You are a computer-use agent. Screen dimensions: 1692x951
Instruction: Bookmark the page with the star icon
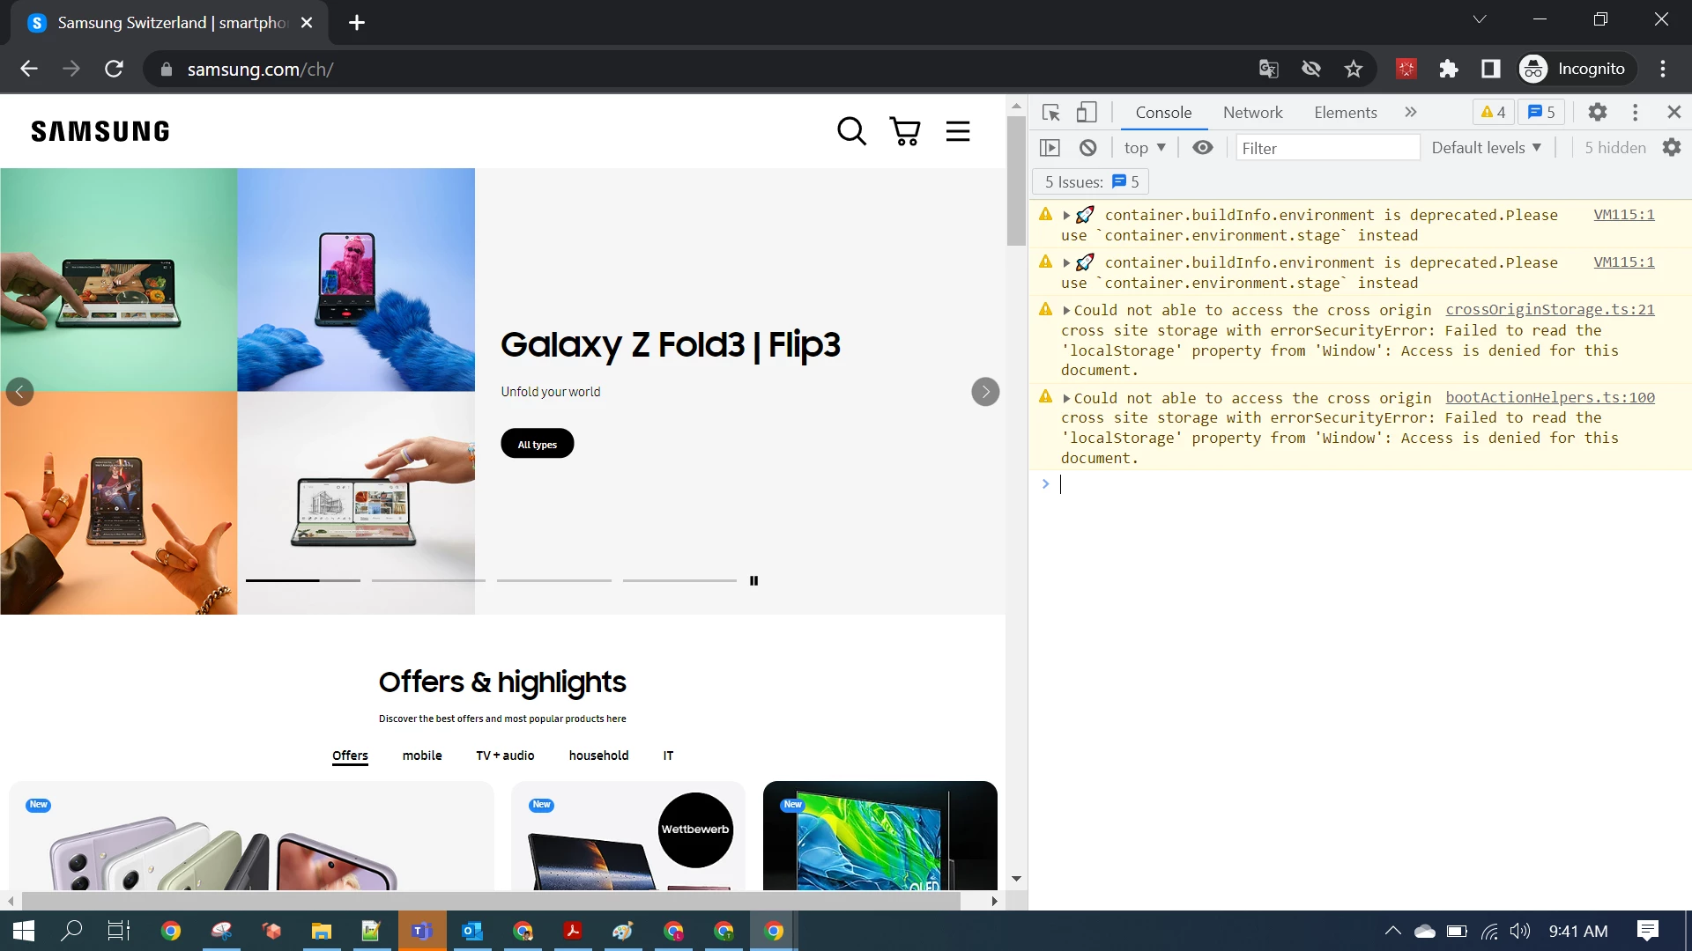pyautogui.click(x=1354, y=69)
